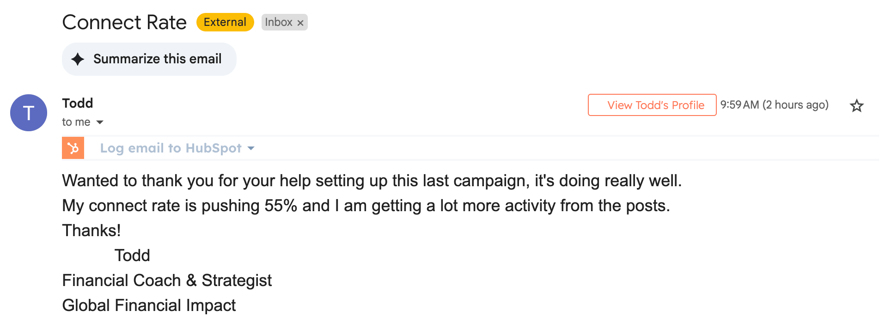Click the "Summarize this email" text
The height and width of the screenshot is (317, 879).
pos(157,59)
